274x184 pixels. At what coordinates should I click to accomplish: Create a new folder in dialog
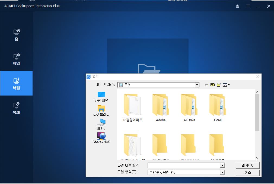(219, 85)
